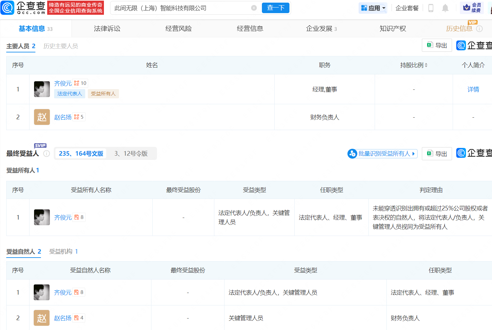Click into the company search input field
Image resolution: width=492 pixels, height=330 pixels.
180,8
